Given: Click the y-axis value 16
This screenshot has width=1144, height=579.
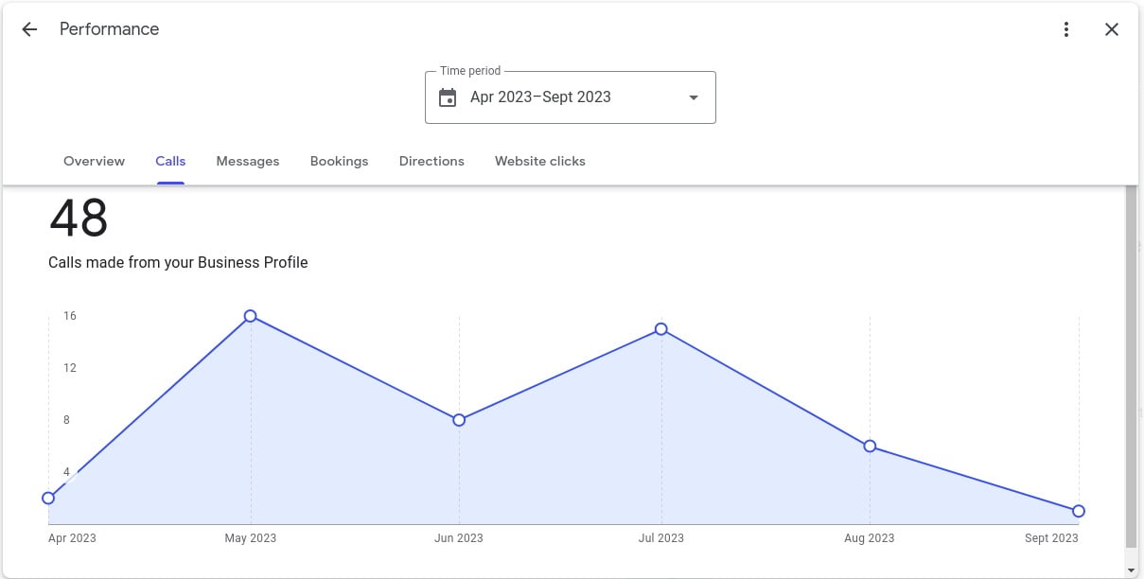Looking at the screenshot, I should 70,316.
